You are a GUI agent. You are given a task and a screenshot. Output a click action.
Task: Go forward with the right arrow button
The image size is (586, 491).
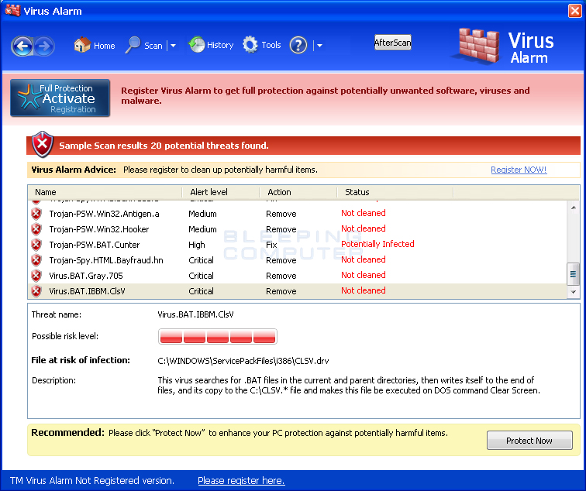(44, 46)
